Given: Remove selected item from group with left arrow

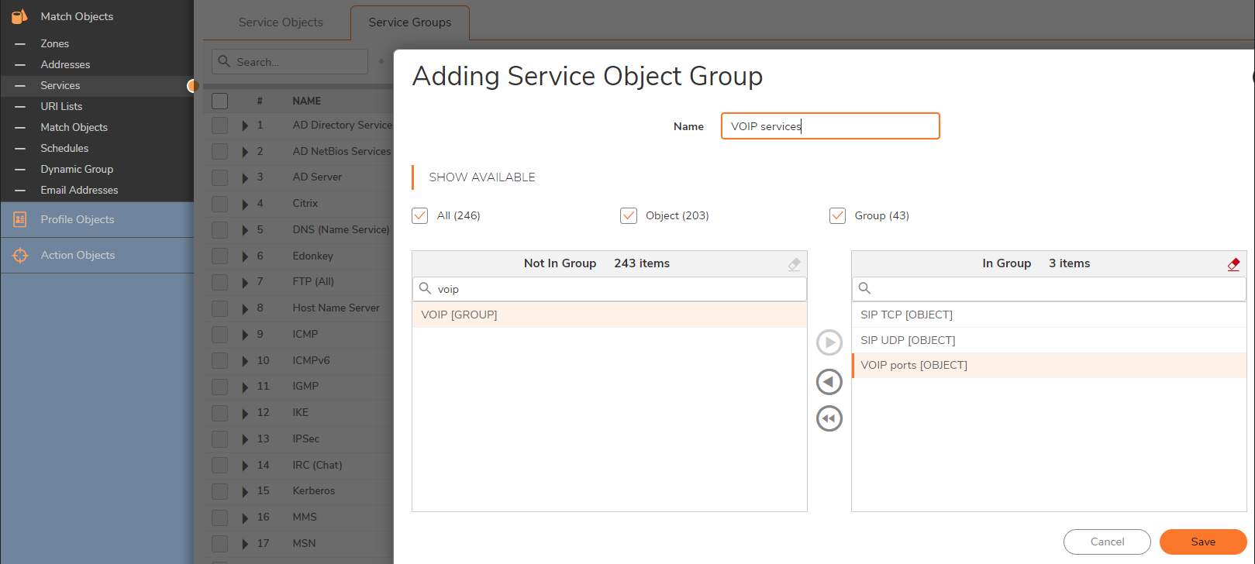Looking at the screenshot, I should [829, 381].
